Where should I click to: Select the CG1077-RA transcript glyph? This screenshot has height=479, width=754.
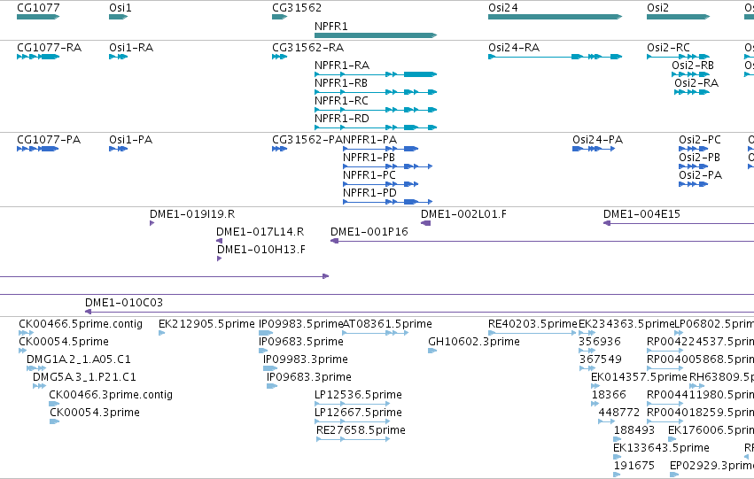point(38,57)
